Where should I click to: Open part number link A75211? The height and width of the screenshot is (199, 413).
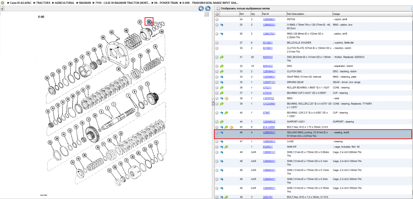(266, 87)
